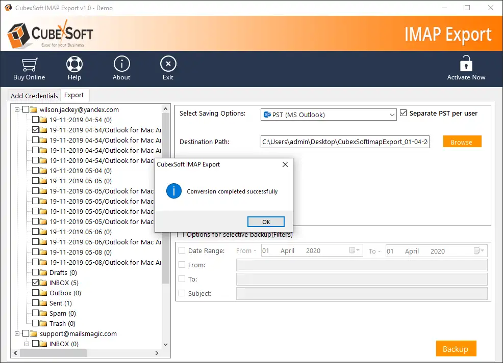This screenshot has width=503, height=363.
Task: Select the Export tab
Action: pos(74,95)
